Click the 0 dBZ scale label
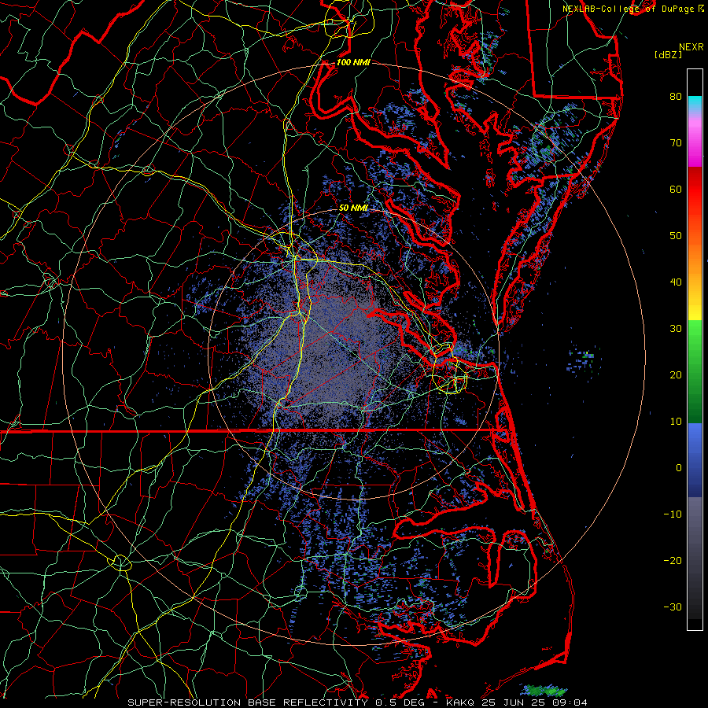Image resolution: width=708 pixels, height=708 pixels. 679,468
